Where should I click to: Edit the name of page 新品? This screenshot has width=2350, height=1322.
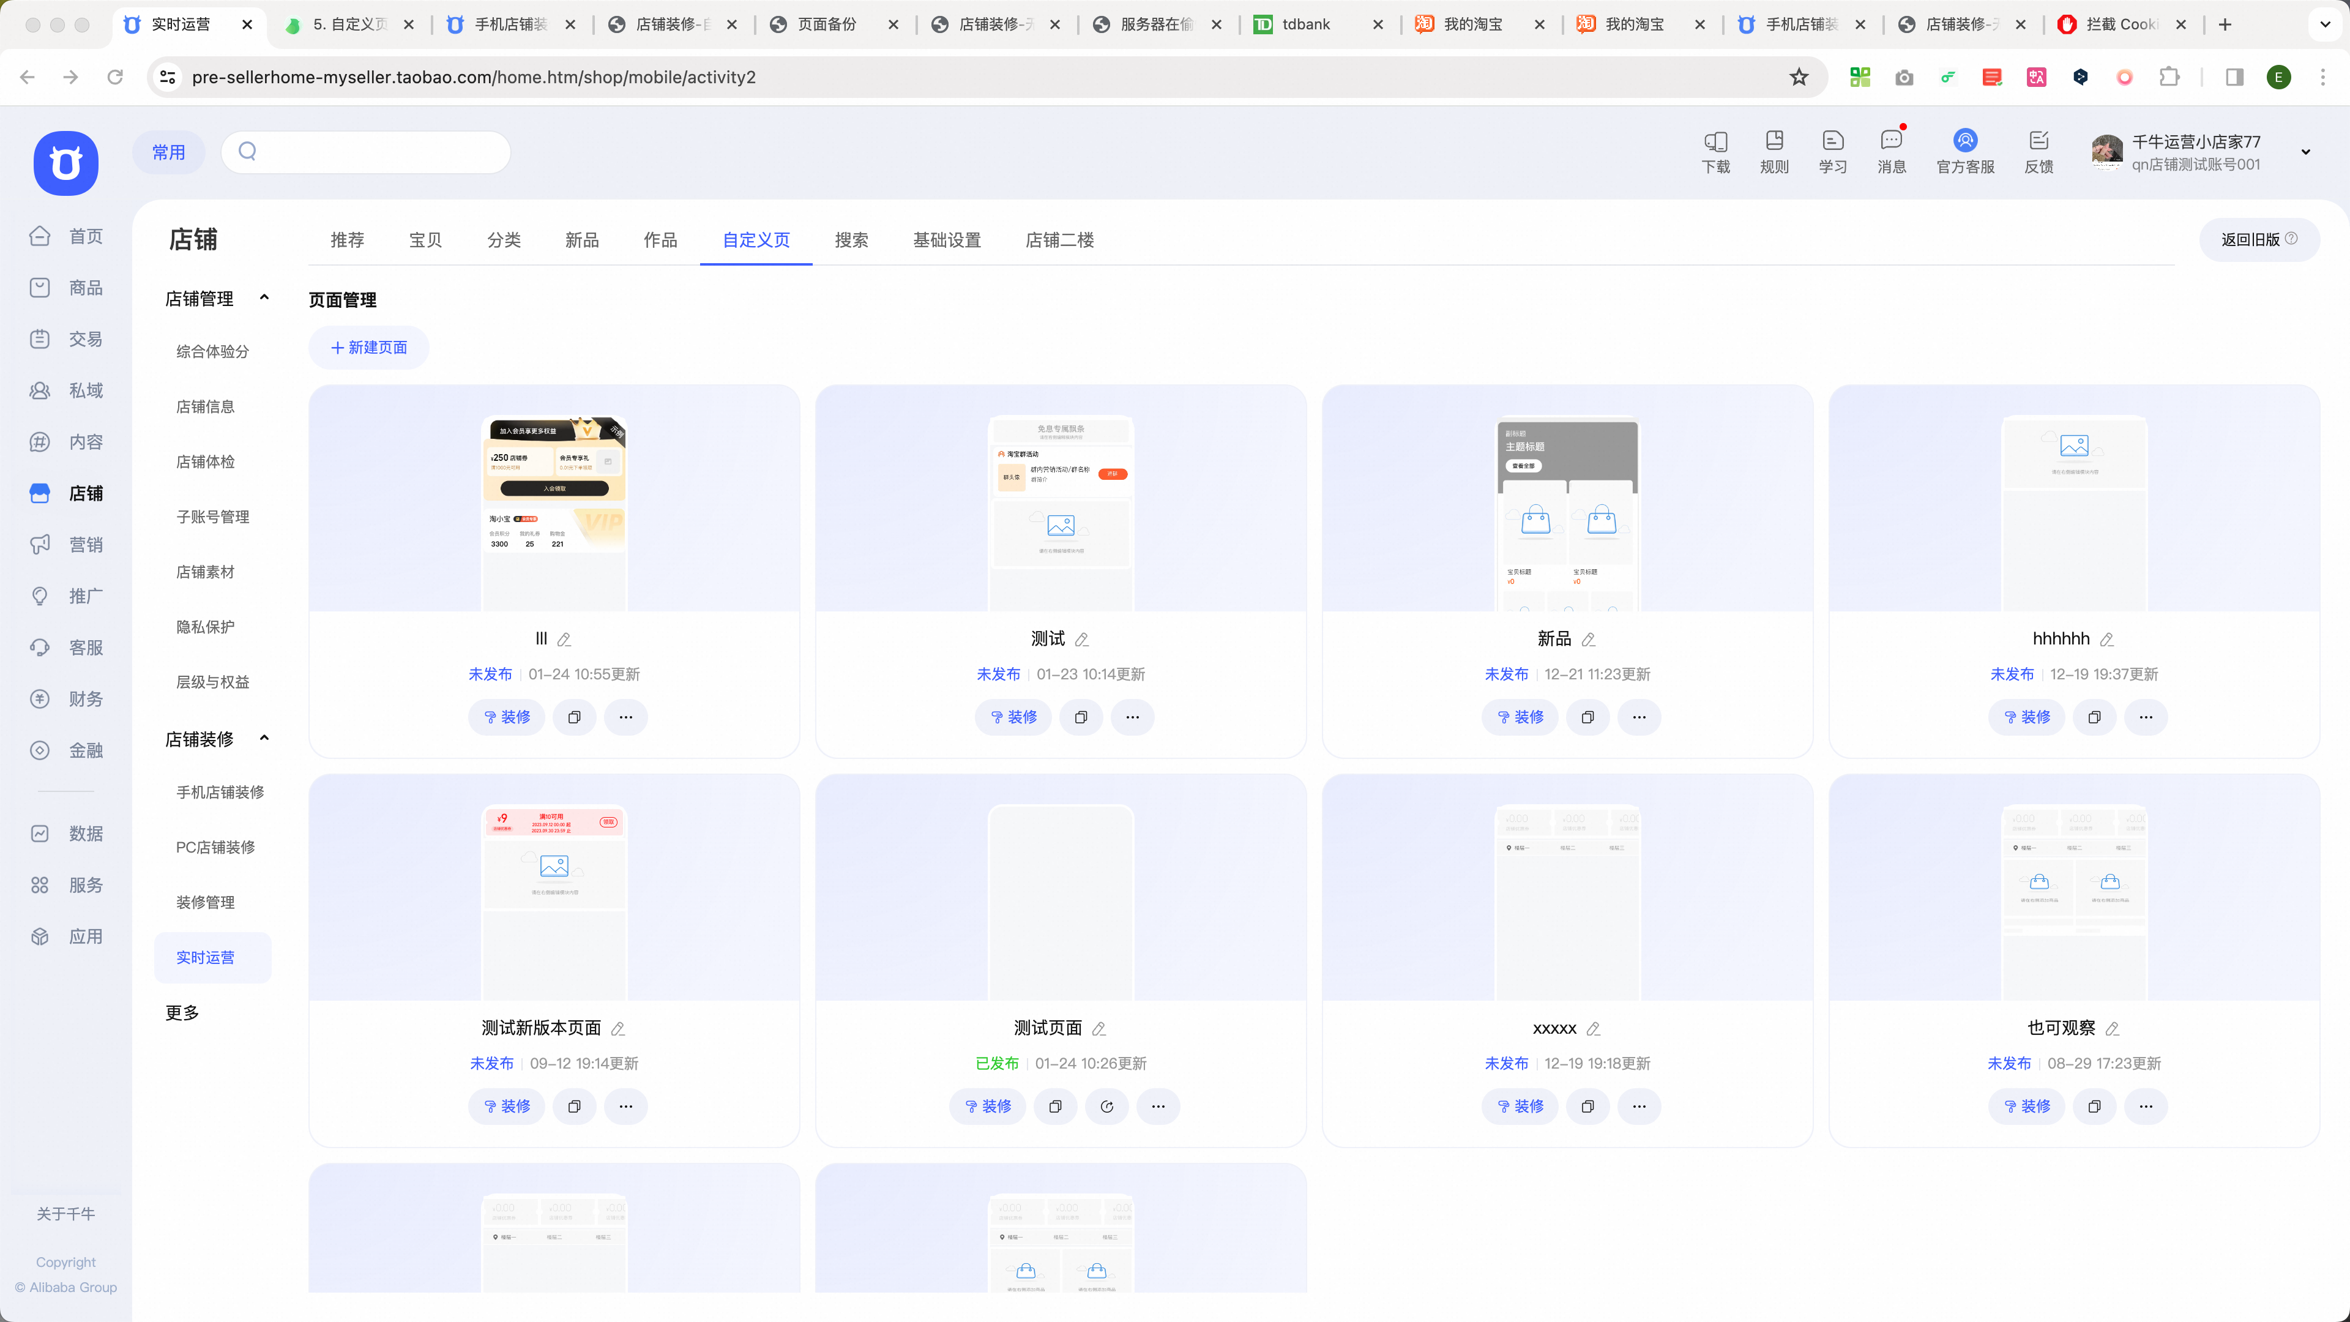(1588, 640)
